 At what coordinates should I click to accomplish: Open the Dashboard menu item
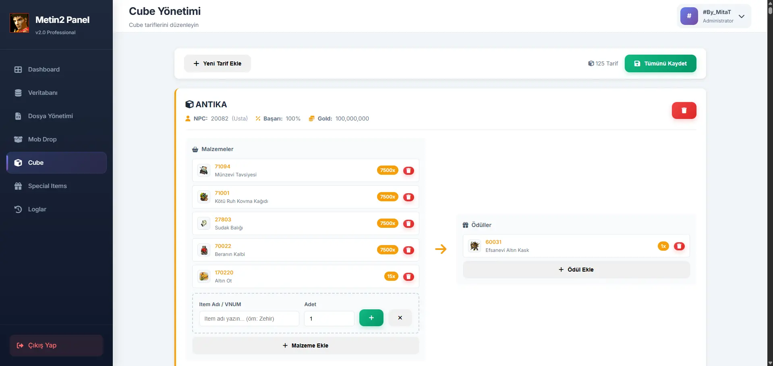44,70
